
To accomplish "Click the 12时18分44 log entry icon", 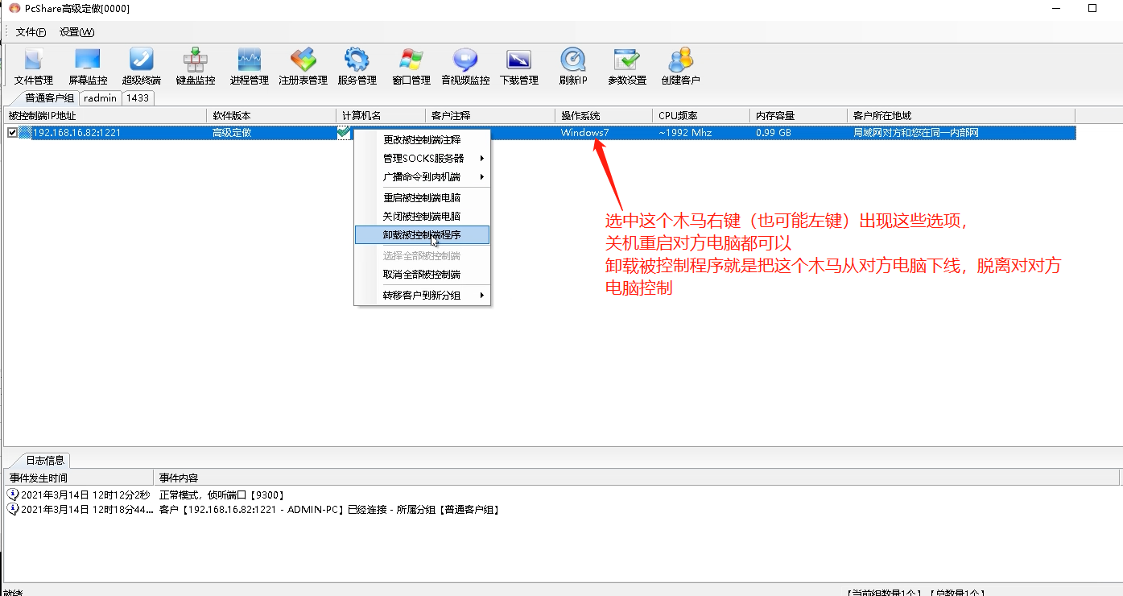I will (12, 509).
